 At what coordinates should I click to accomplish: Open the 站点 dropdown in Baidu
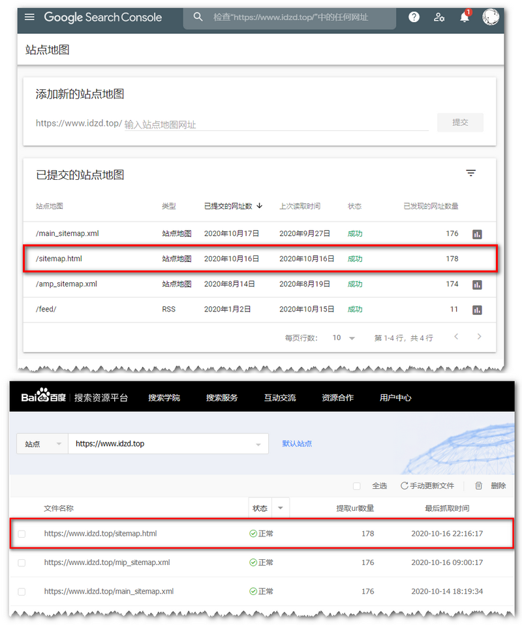[42, 443]
